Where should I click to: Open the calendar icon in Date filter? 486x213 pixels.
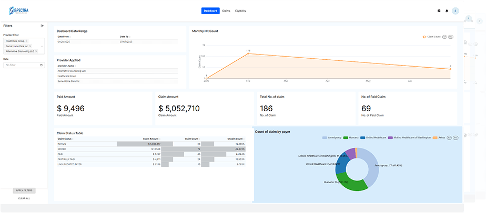click(x=42, y=65)
